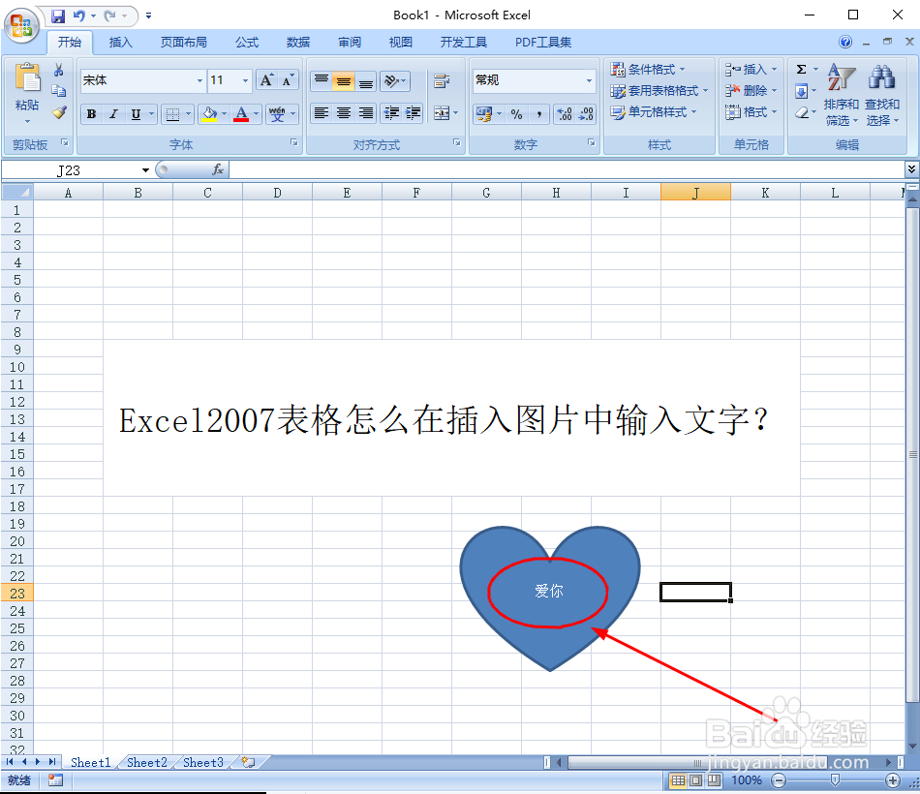Open number format 常规 dropdown
Image resolution: width=920 pixels, height=794 pixels.
click(x=589, y=80)
